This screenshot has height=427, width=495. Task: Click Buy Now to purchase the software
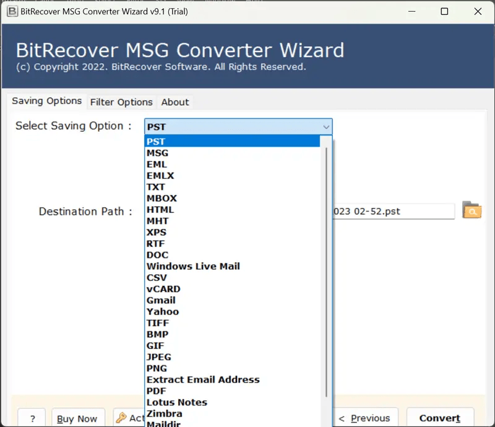[78, 418]
